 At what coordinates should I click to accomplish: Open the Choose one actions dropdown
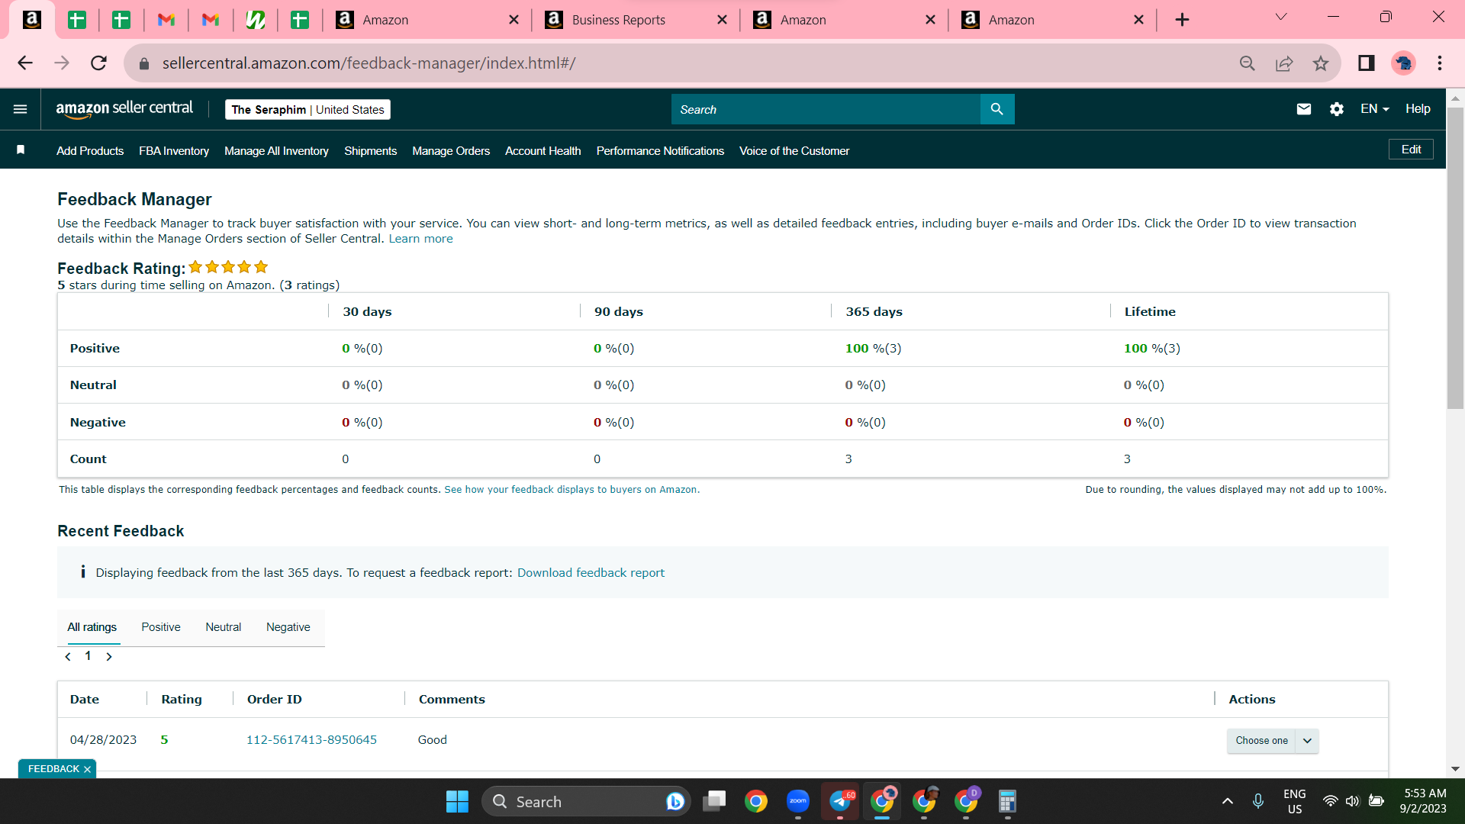(x=1273, y=741)
